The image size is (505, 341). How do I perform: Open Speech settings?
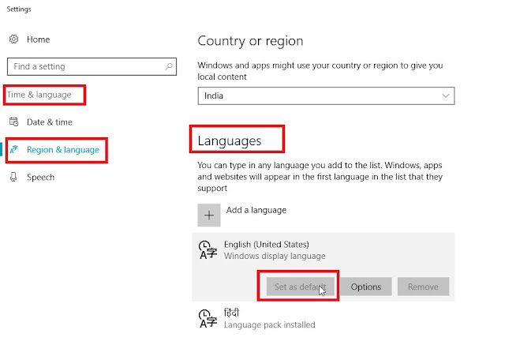[x=40, y=178]
